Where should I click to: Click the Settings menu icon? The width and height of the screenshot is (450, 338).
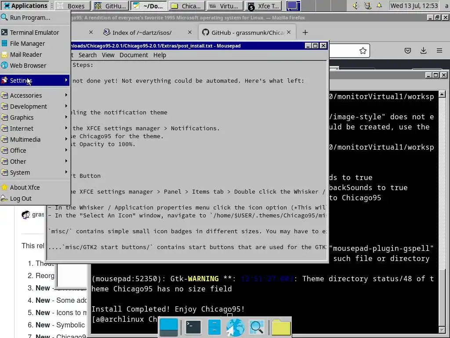pos(4,81)
